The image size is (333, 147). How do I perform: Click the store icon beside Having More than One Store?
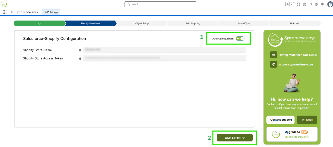pyautogui.click(x=274, y=55)
